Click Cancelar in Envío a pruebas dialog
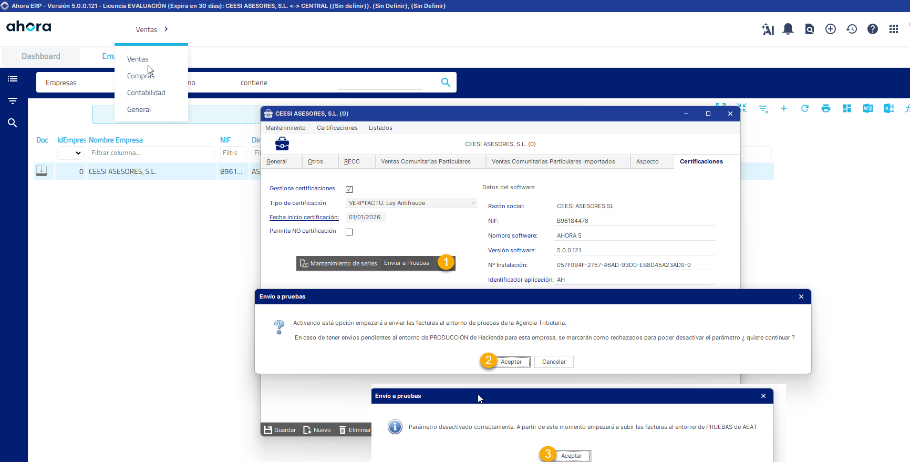 [554, 362]
